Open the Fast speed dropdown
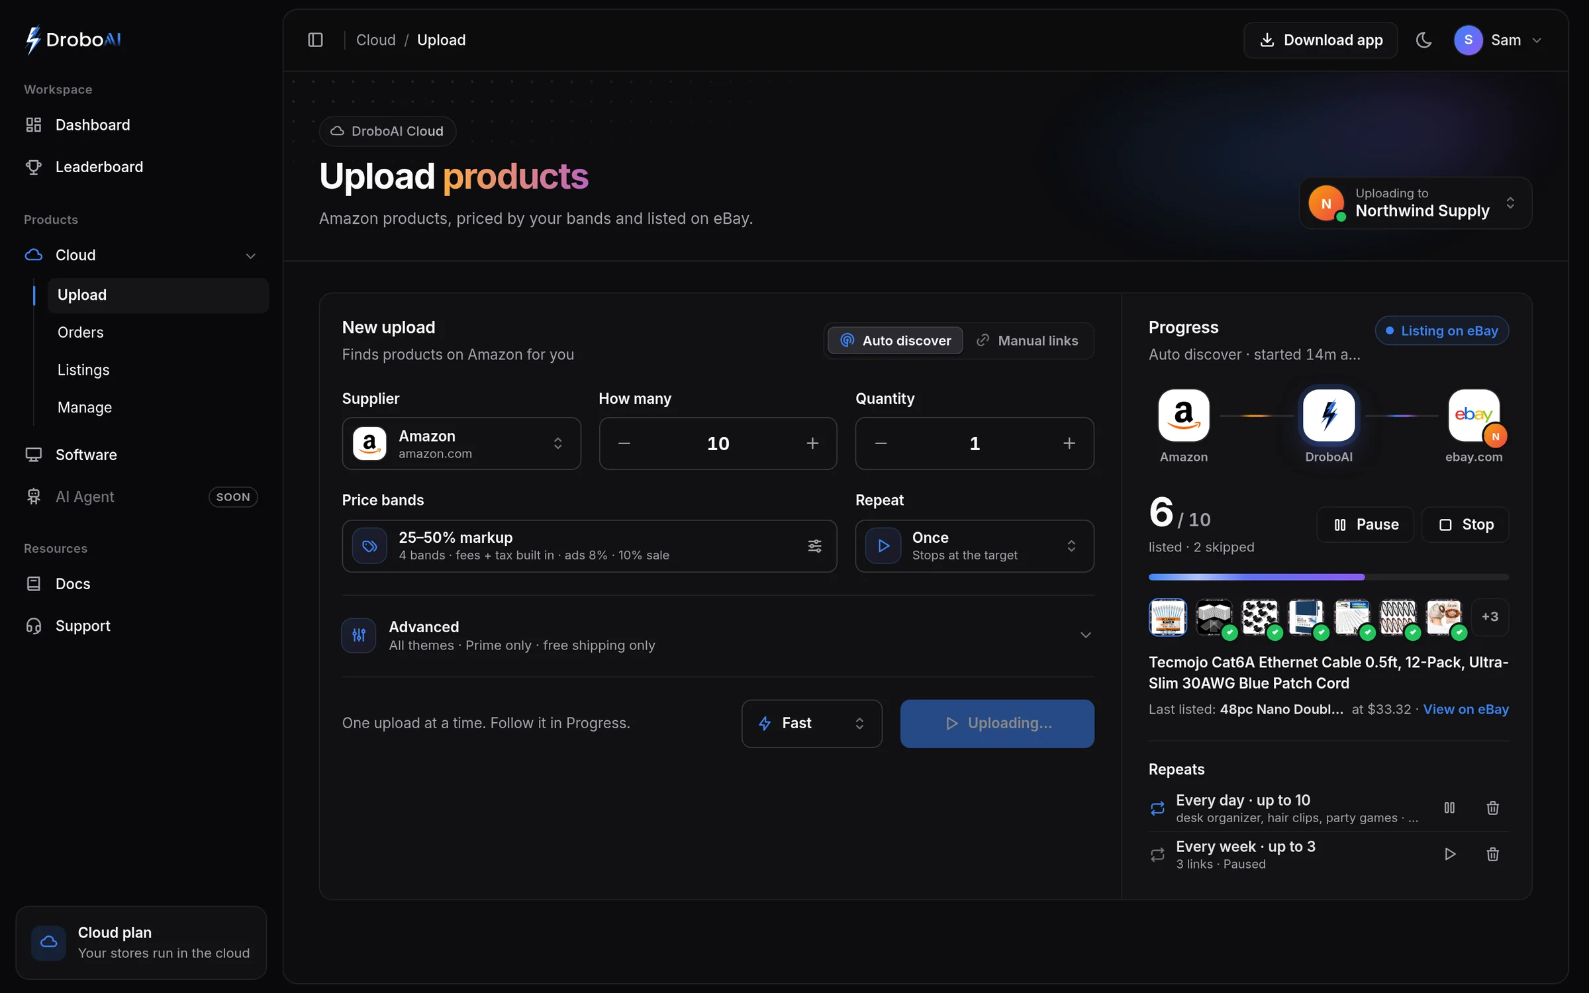The width and height of the screenshot is (1589, 993). 812,724
